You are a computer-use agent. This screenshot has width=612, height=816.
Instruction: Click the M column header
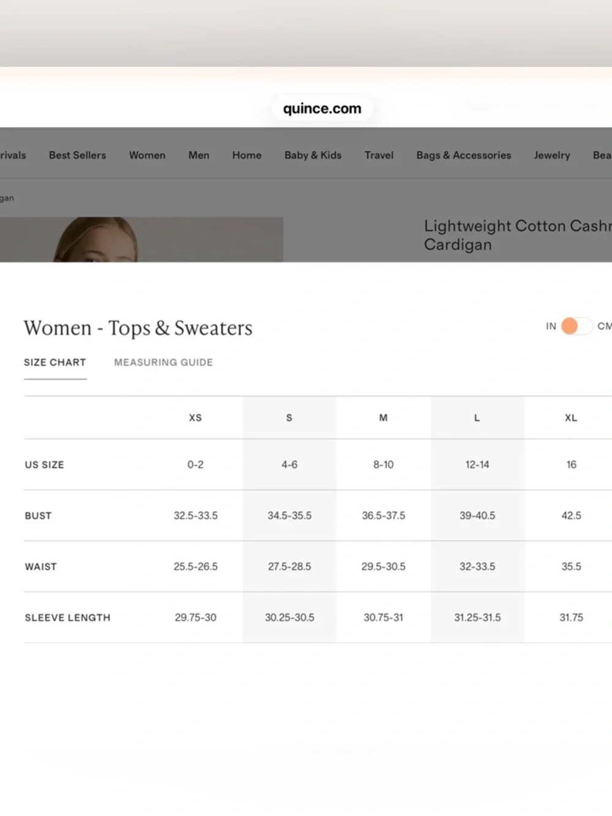pos(383,418)
